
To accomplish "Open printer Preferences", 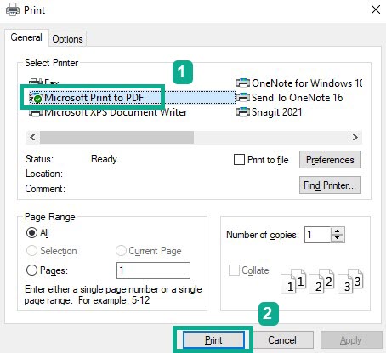I will (330, 160).
